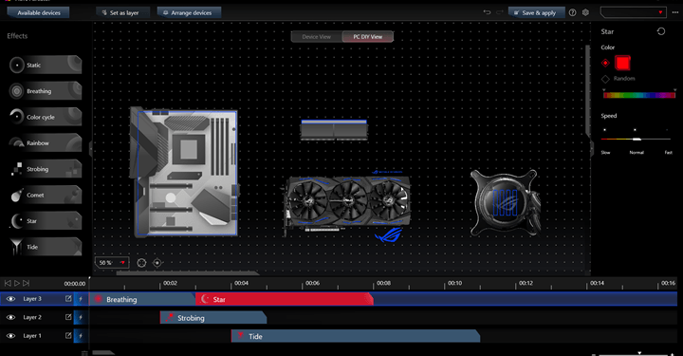
Task: Switch to Device View tab
Action: [x=317, y=37]
